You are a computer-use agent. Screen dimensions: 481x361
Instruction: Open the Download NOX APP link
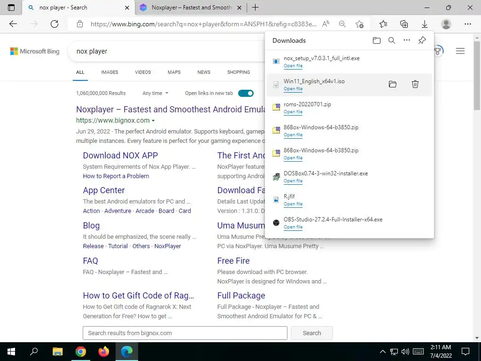(120, 155)
